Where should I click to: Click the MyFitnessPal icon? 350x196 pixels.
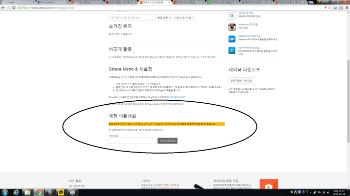[232, 50]
